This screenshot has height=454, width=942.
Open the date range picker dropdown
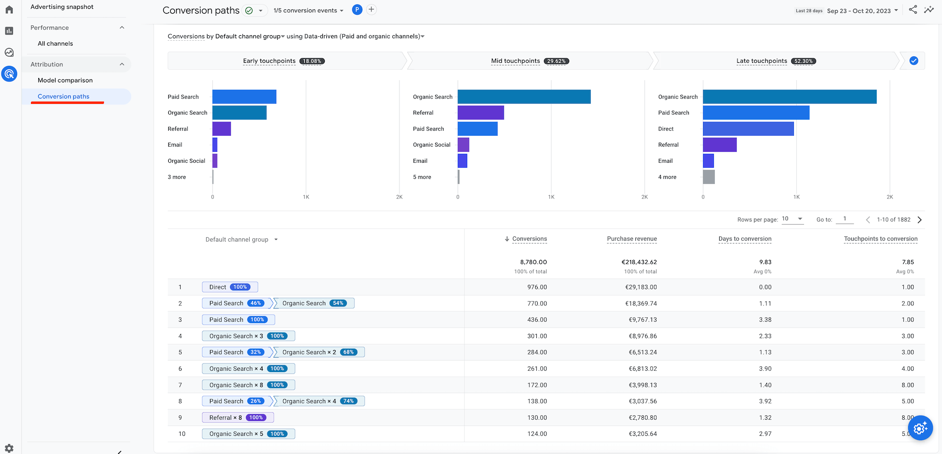tap(862, 11)
